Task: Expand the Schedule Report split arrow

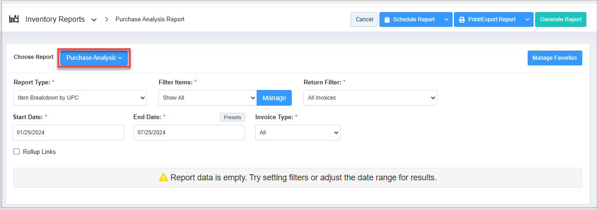Action: (446, 19)
